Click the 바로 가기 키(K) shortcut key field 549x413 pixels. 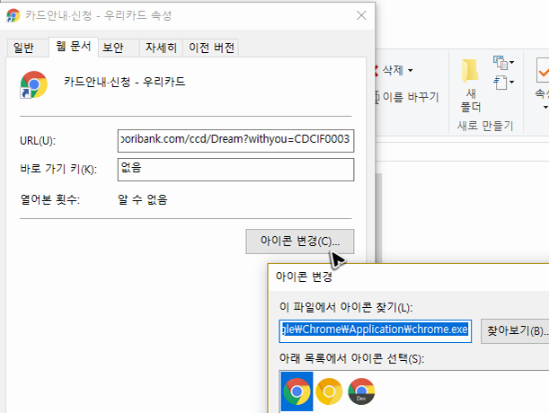coord(235,170)
